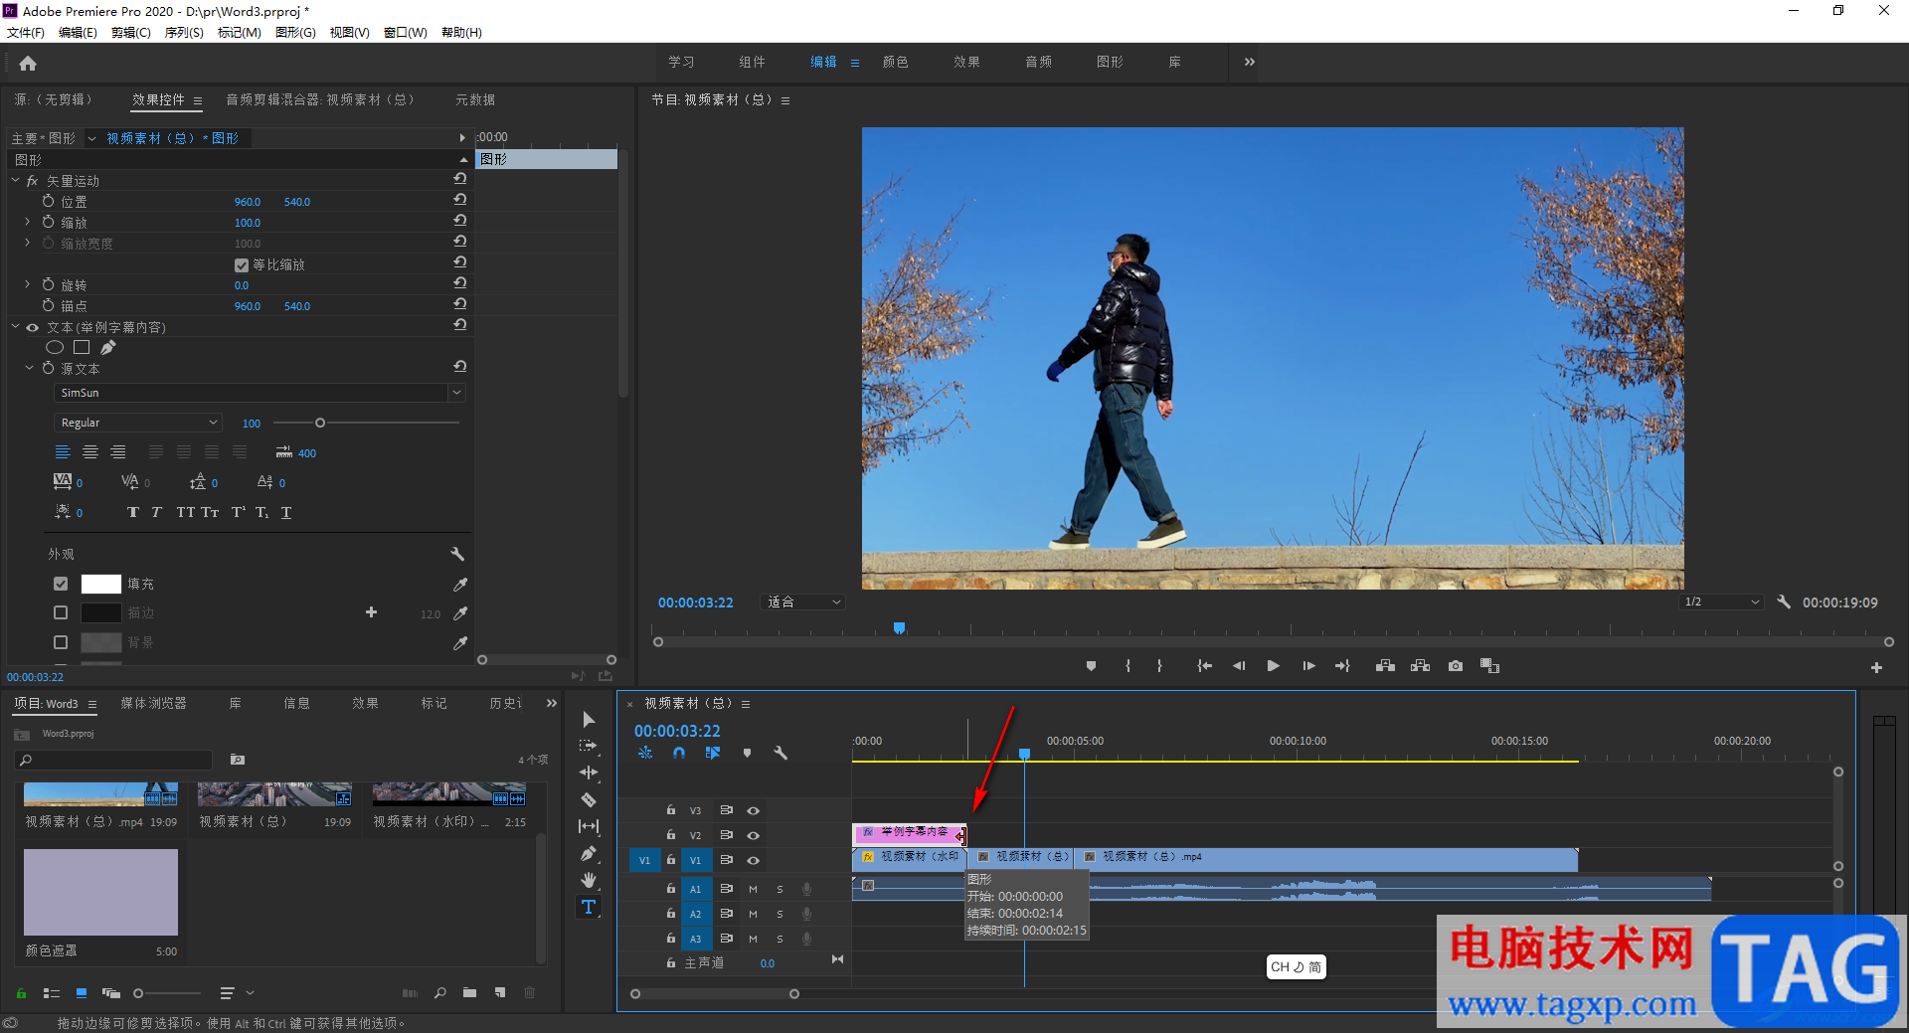Click the Lift button
1909x1033 pixels.
1385,666
